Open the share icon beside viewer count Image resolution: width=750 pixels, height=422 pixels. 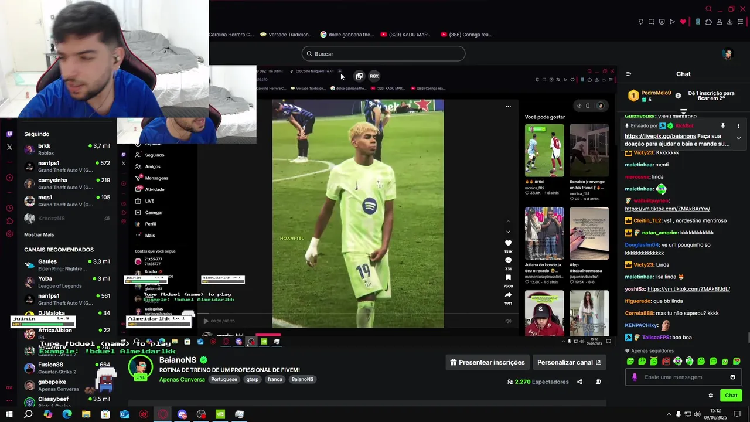pos(579,382)
